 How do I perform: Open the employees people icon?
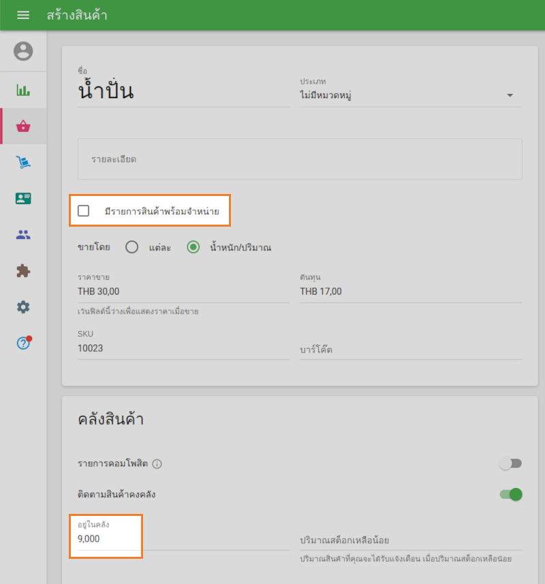[23, 235]
